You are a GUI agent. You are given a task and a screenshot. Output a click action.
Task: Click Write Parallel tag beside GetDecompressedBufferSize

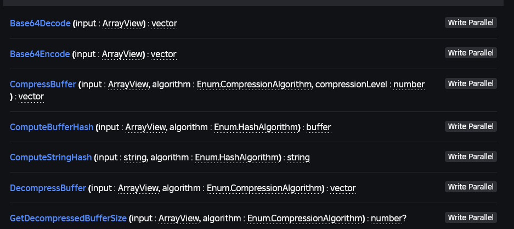coord(471,217)
